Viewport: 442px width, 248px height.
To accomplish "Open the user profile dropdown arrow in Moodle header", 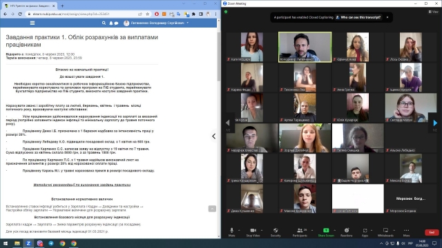I will click(187, 23).
